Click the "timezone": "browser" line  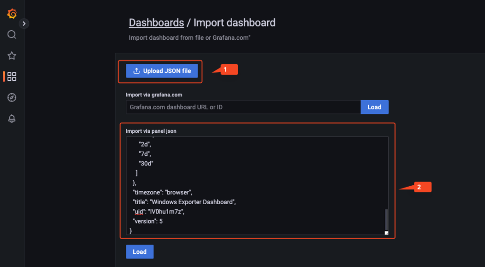coord(162,192)
